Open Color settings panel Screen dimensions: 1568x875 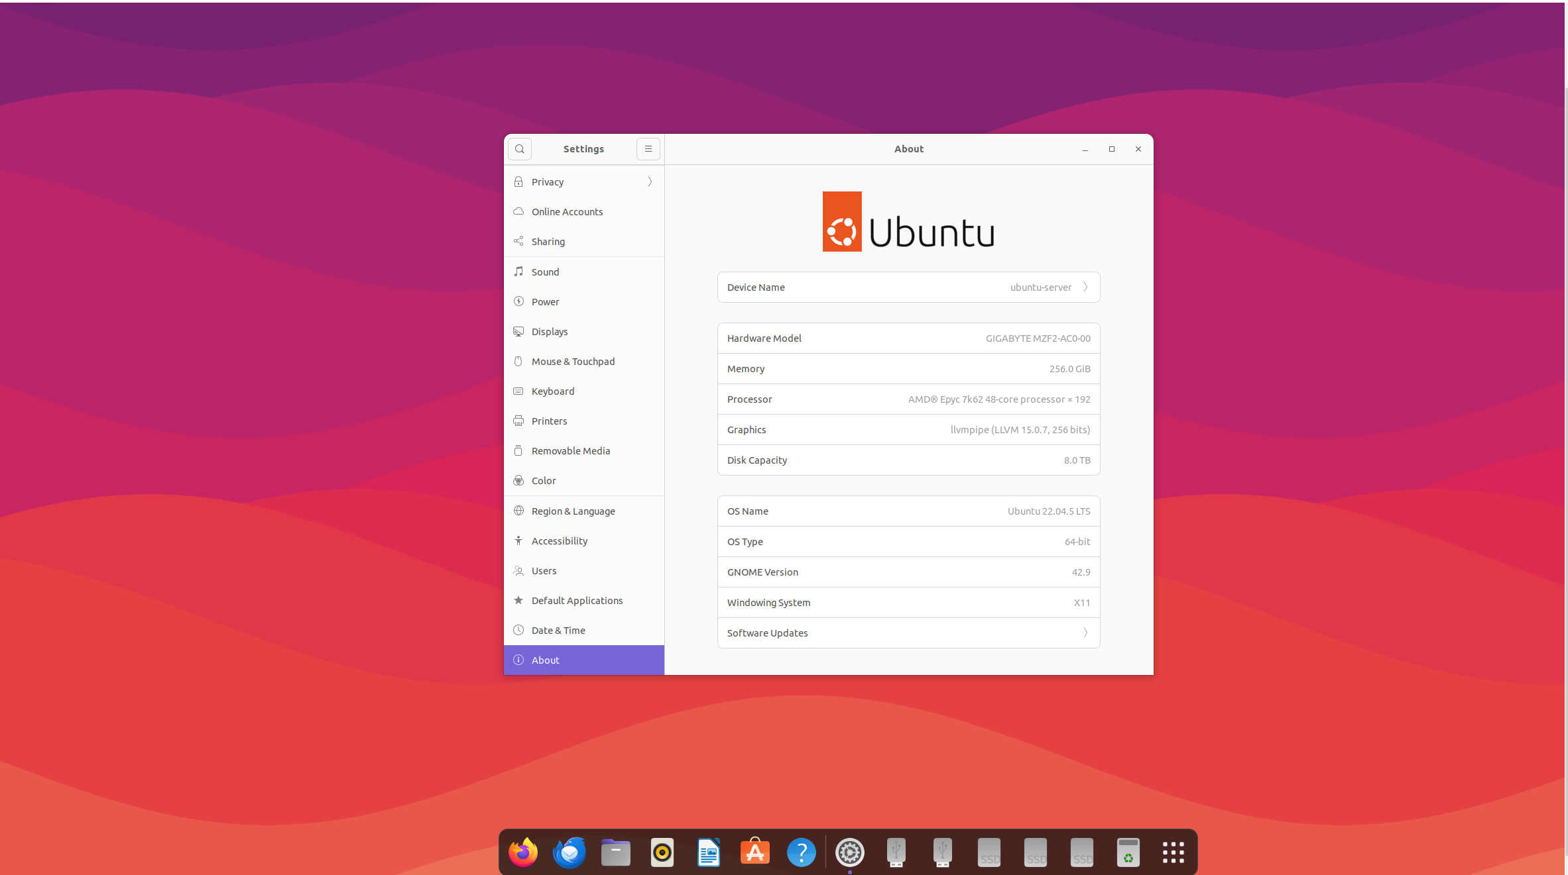pos(543,480)
